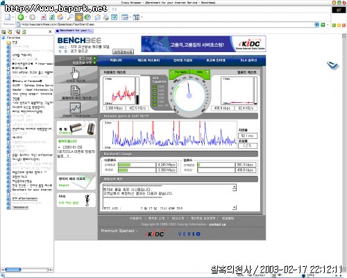Click the tile windows toolbar icon
Viewport: 347px width, 278px height.
136,17
